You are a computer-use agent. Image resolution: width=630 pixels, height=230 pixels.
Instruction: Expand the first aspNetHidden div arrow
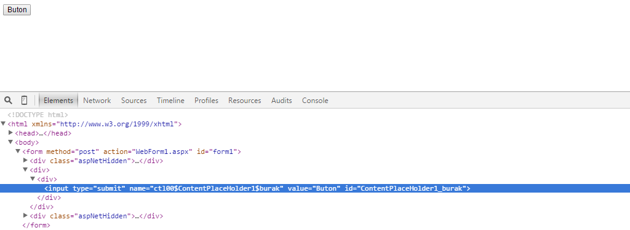point(25,160)
